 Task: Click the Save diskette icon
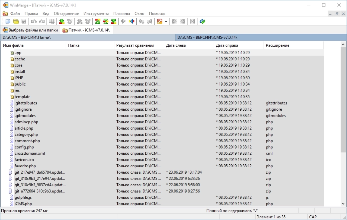24,21
